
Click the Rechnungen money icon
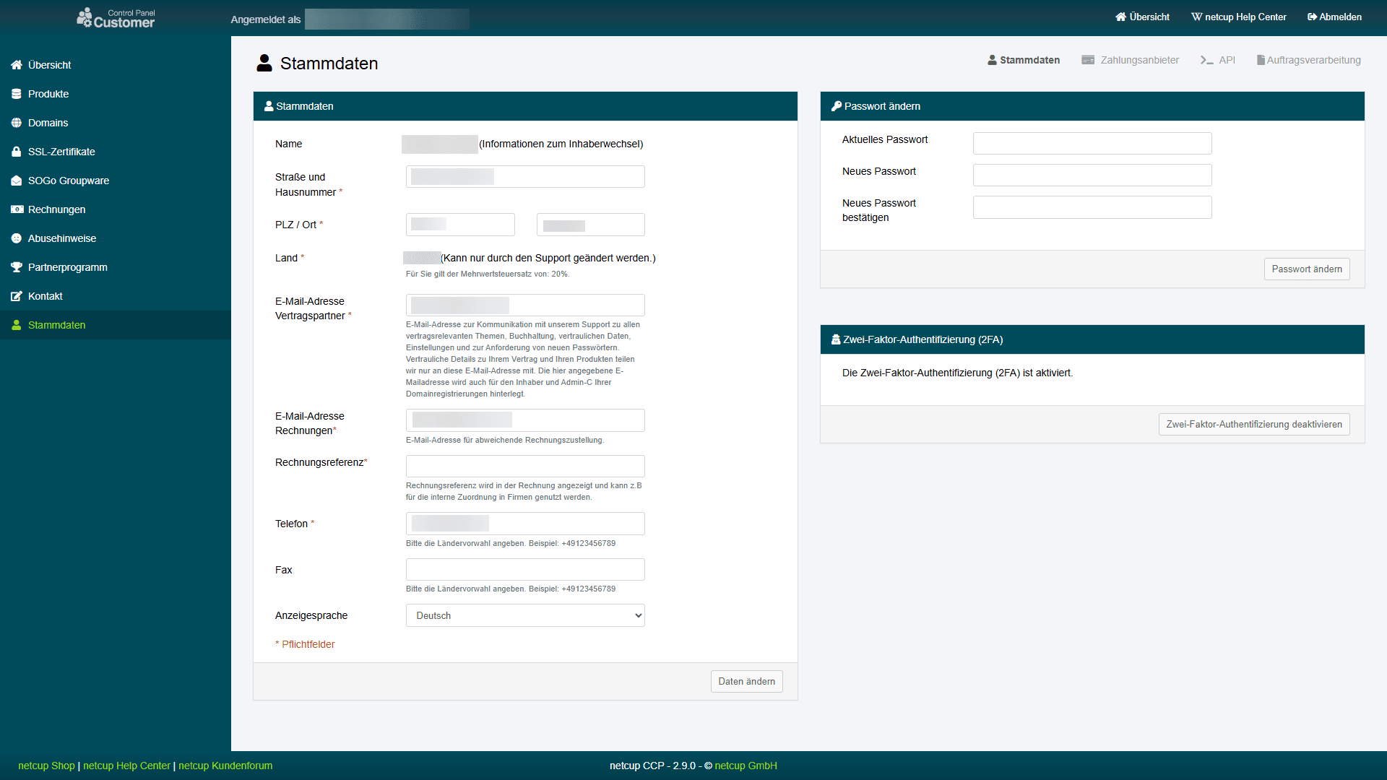point(17,209)
